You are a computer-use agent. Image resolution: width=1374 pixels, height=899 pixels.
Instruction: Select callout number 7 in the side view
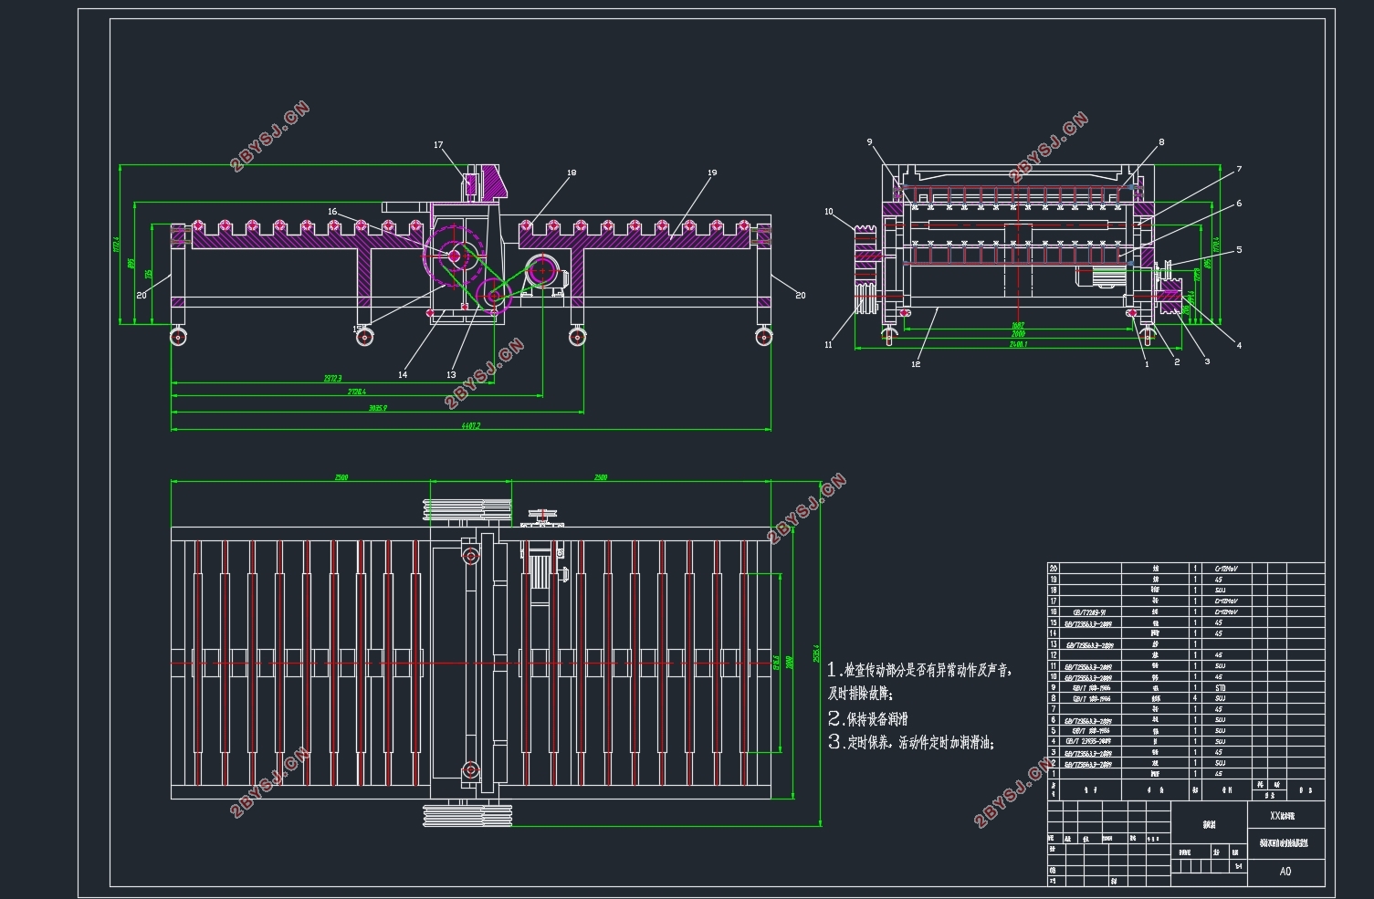click(1239, 170)
